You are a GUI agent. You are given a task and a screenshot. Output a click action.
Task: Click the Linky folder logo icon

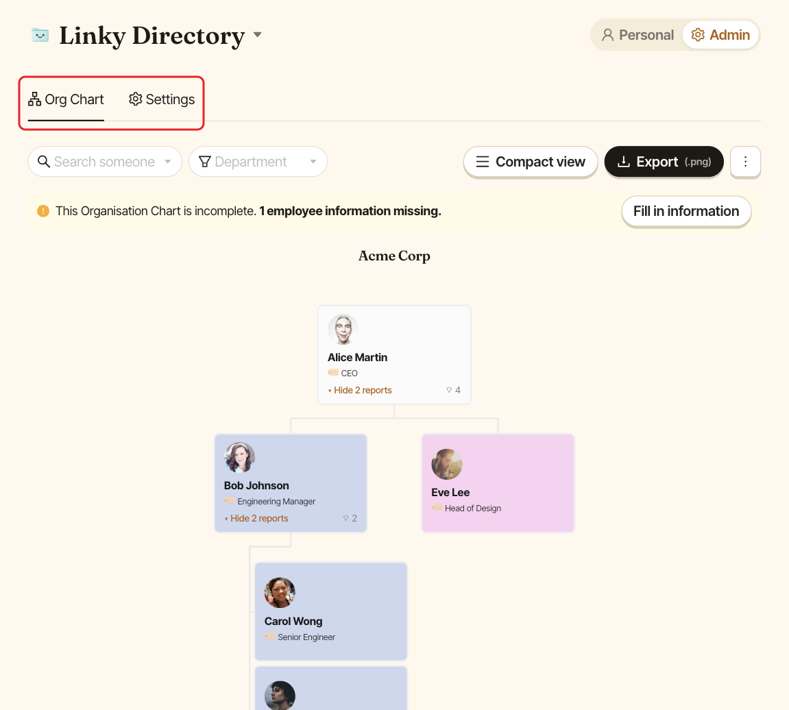point(40,35)
